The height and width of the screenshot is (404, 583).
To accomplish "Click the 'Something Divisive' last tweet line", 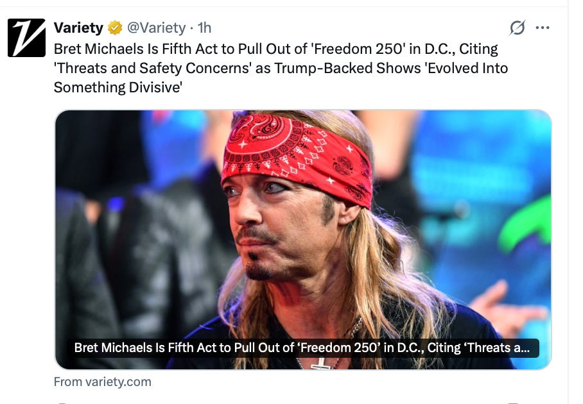I will point(118,88).
